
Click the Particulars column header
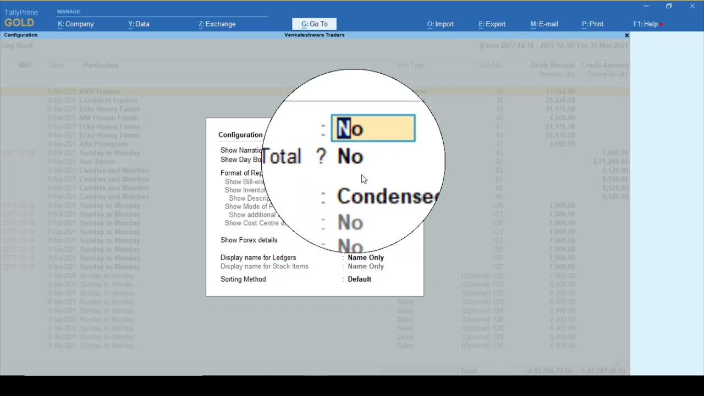click(101, 65)
